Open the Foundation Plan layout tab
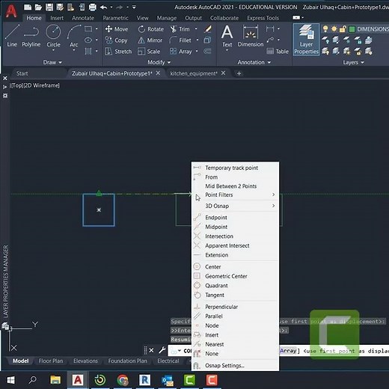This screenshot has width=389, height=389. coord(127,361)
